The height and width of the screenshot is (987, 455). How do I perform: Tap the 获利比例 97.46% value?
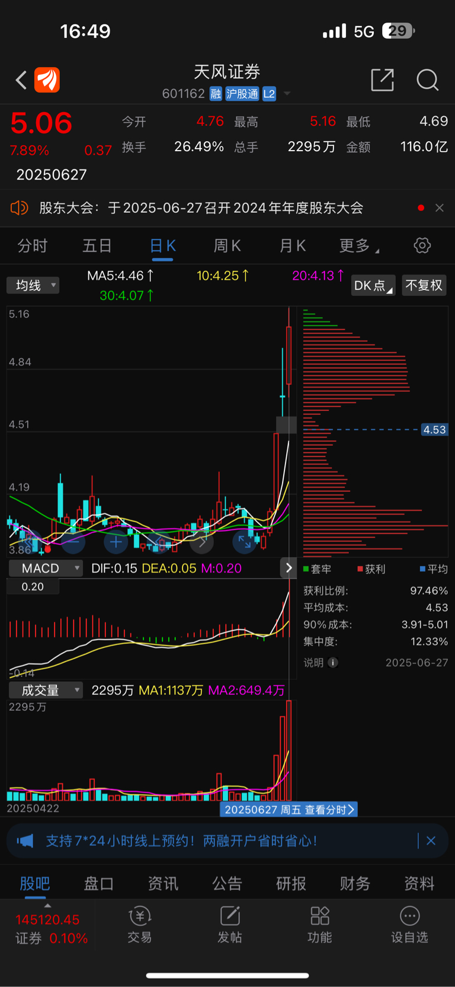(x=429, y=591)
